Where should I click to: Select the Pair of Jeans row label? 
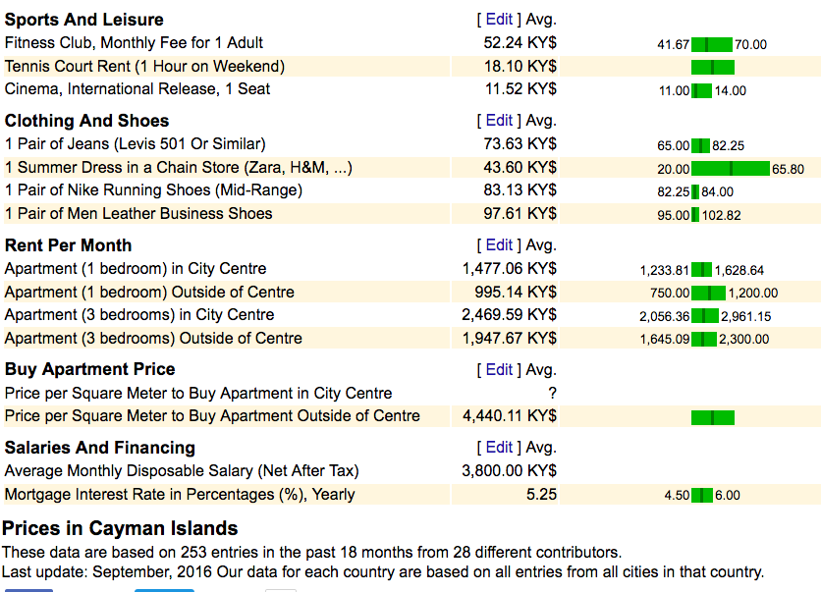coord(135,143)
